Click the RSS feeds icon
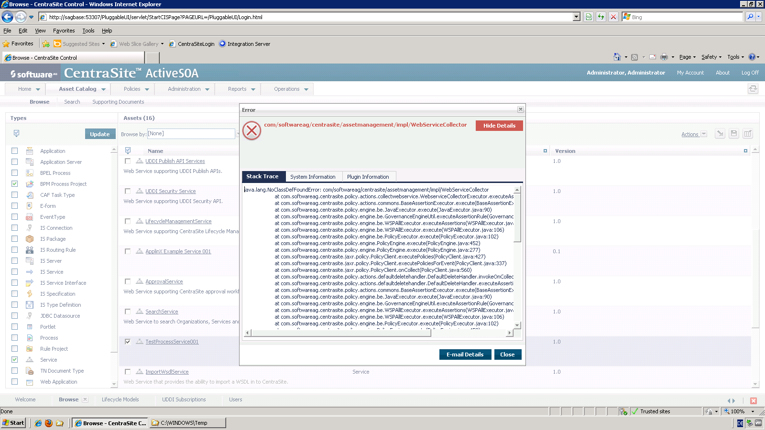Viewport: 765px width, 430px height. (x=634, y=57)
